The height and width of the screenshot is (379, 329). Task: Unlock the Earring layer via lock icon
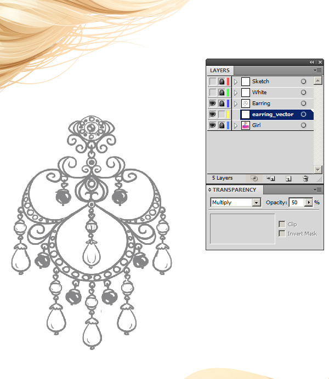coord(222,104)
